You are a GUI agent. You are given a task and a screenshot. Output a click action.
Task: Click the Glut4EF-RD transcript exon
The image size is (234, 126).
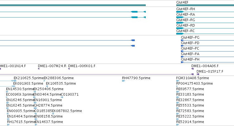tap(180, 28)
